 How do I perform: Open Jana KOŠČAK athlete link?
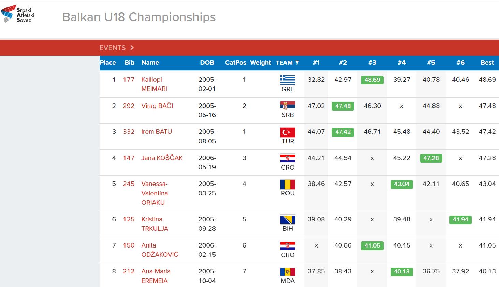162,158
